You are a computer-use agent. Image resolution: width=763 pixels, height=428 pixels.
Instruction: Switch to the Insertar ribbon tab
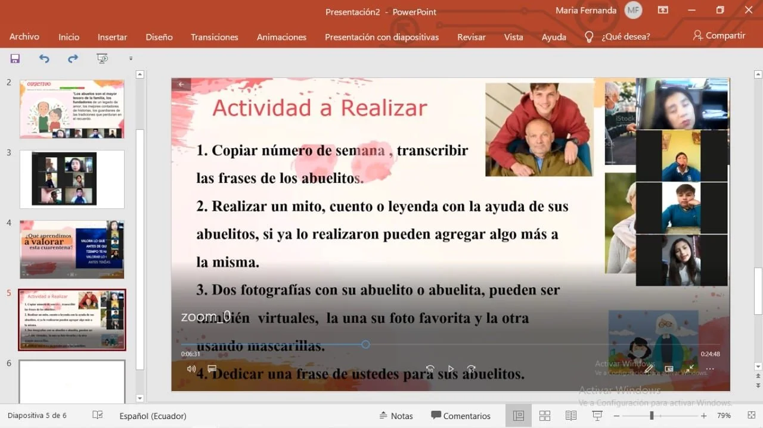pos(113,37)
